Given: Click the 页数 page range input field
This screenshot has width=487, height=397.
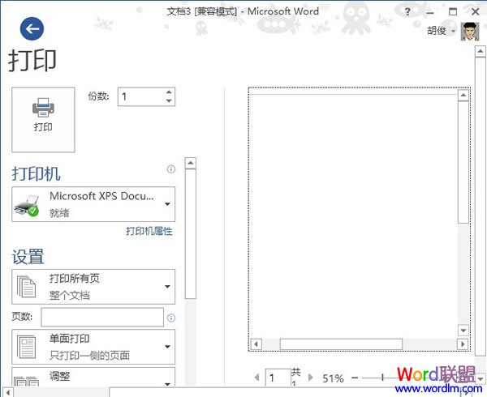Looking at the screenshot, I should coord(102,318).
